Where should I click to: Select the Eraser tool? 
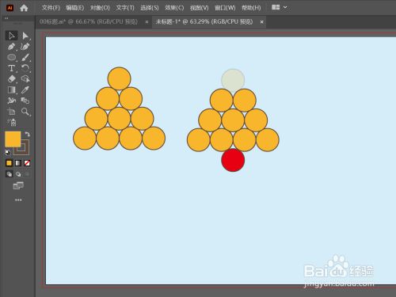[x=11, y=79]
